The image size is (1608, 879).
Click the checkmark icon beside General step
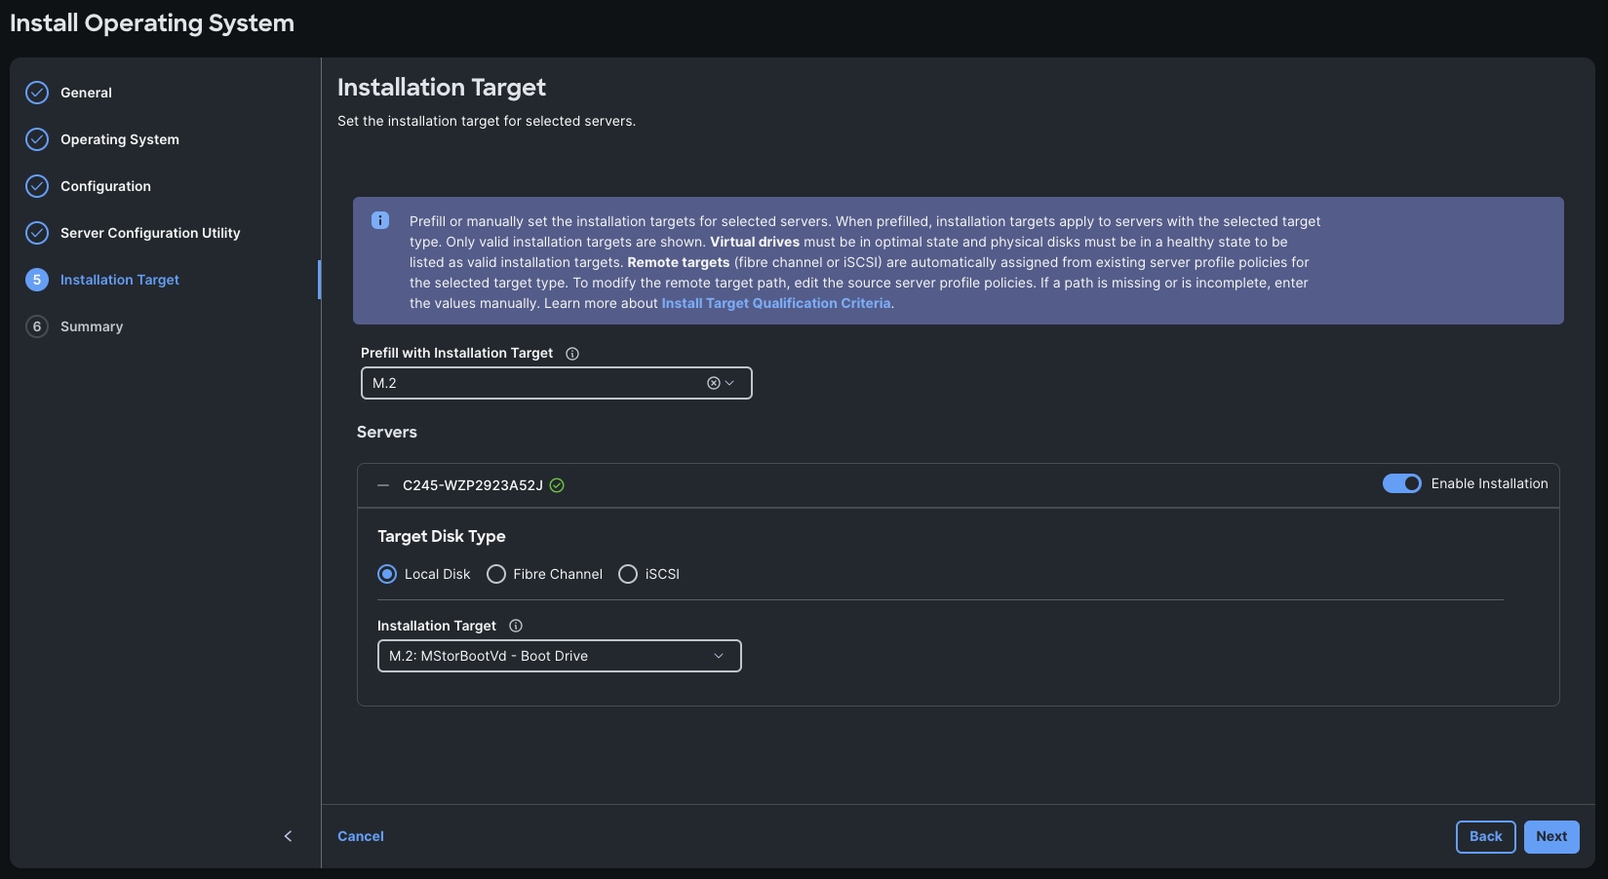[x=36, y=92]
